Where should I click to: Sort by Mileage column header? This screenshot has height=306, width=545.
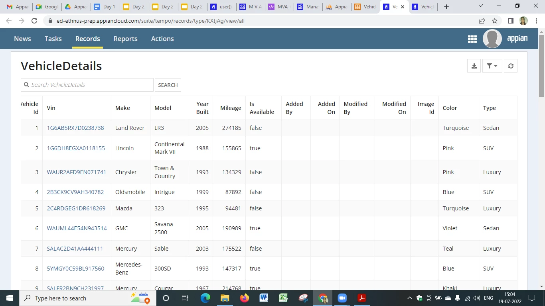click(231, 108)
